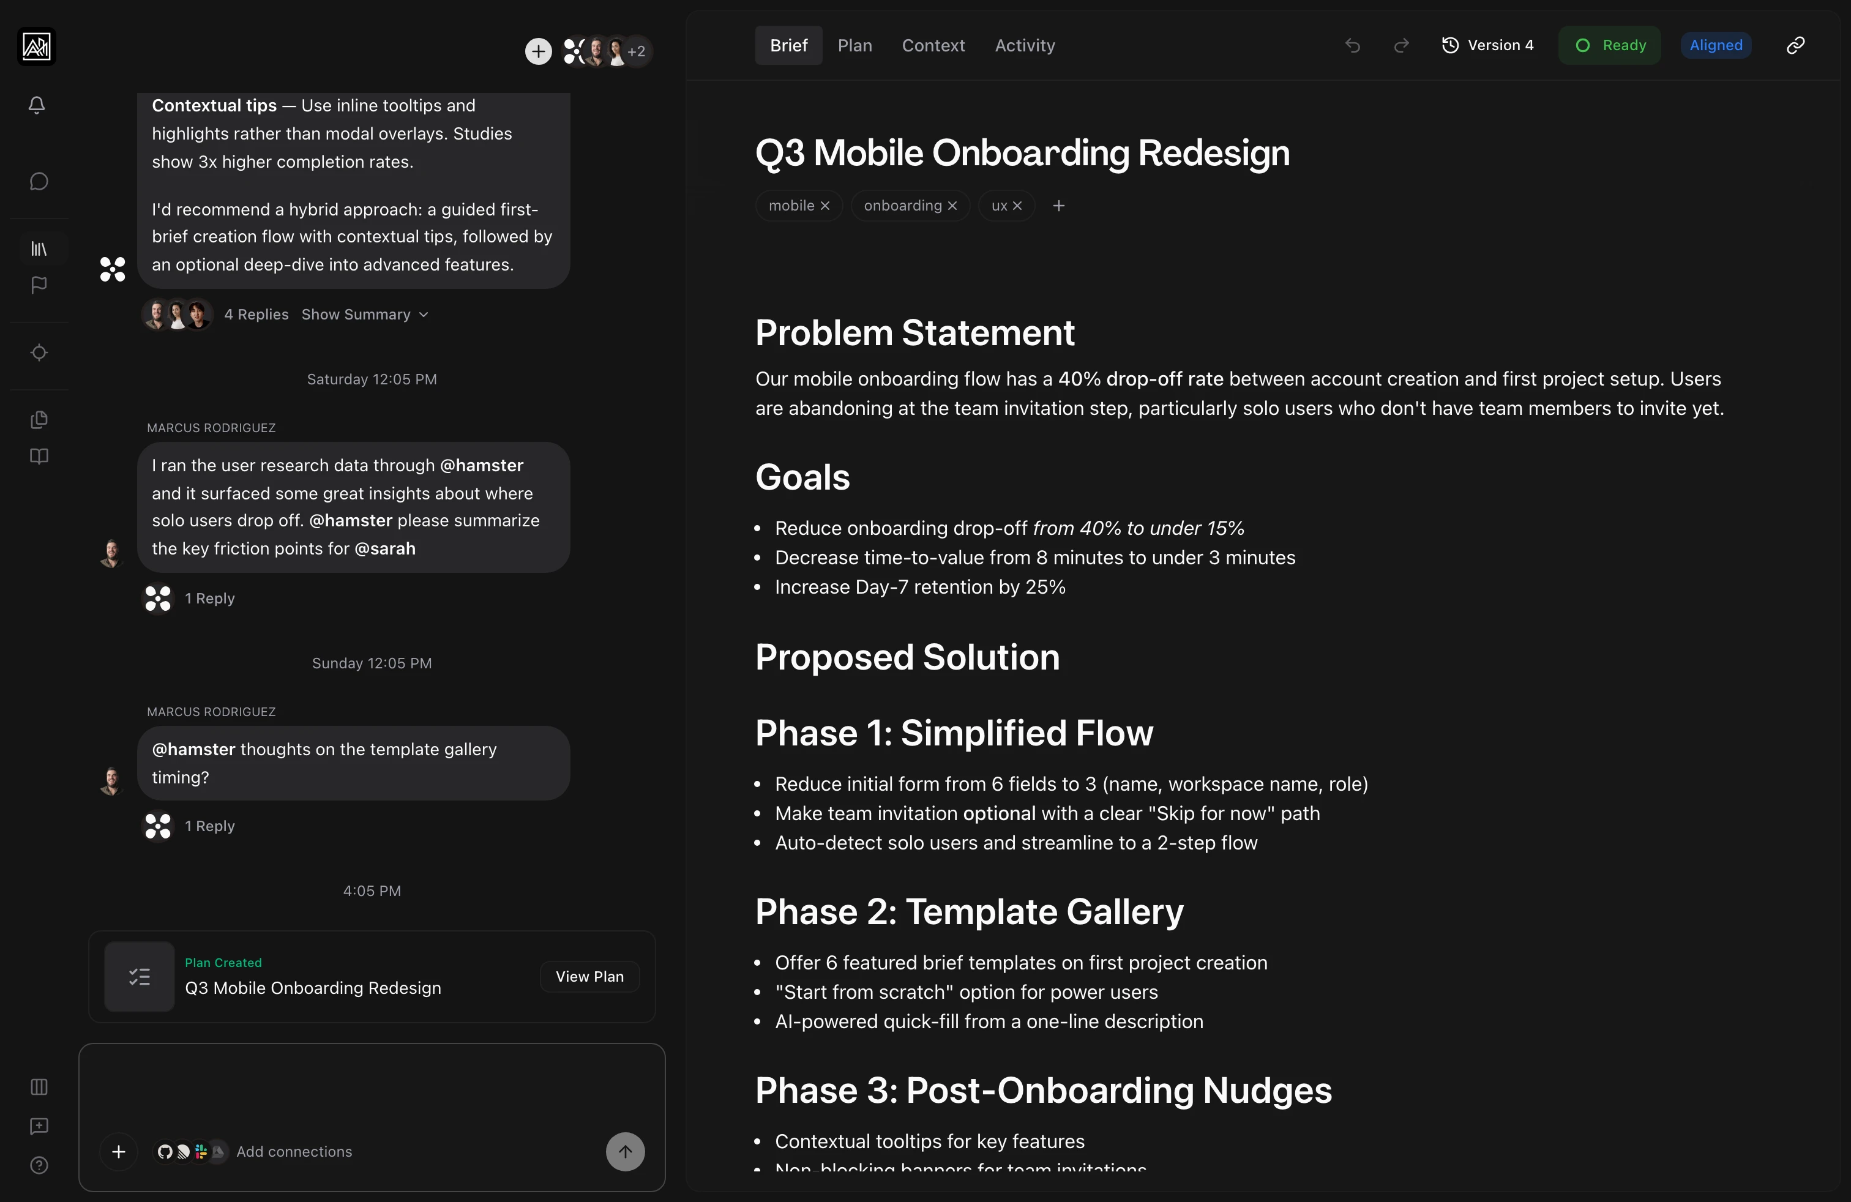Add a Slack connection from the composer

click(201, 1152)
